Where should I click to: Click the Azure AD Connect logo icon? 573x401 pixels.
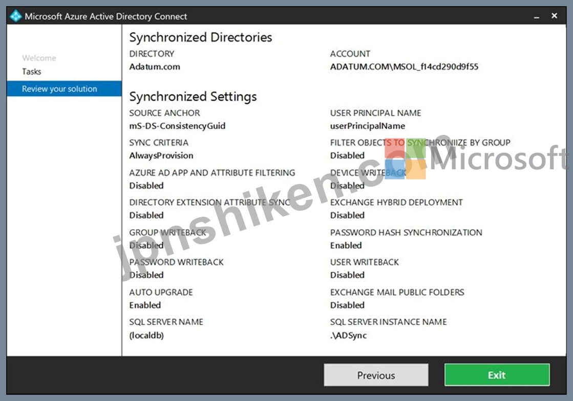[16, 16]
